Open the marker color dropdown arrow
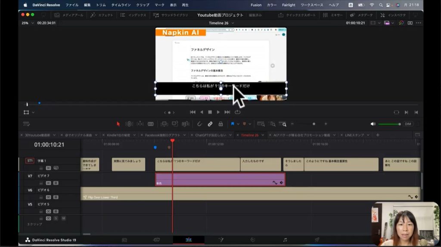Screen dimensions: 441x247 coord(250,124)
